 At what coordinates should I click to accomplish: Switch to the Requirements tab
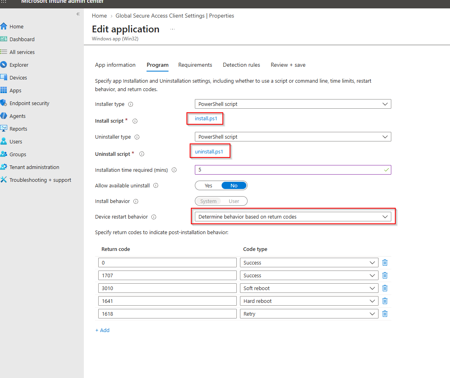(195, 65)
